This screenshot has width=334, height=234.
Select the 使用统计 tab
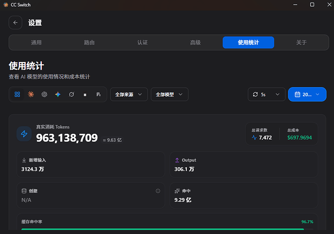248,43
